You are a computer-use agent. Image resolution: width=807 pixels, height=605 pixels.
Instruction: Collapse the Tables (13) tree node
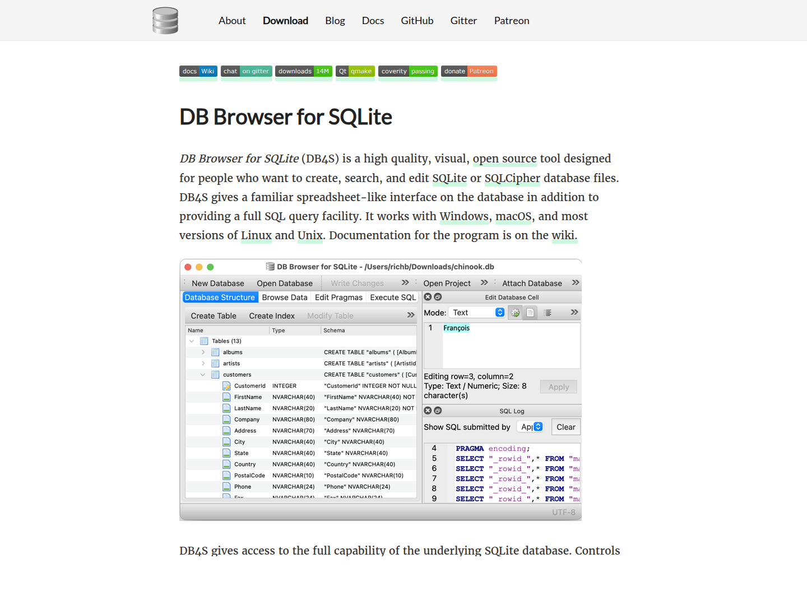point(192,341)
